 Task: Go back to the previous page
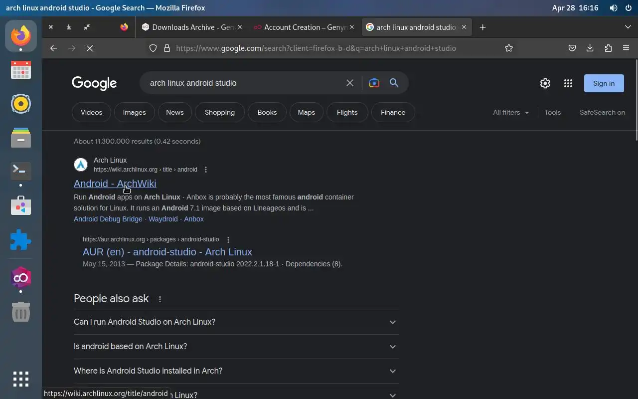coord(54,48)
